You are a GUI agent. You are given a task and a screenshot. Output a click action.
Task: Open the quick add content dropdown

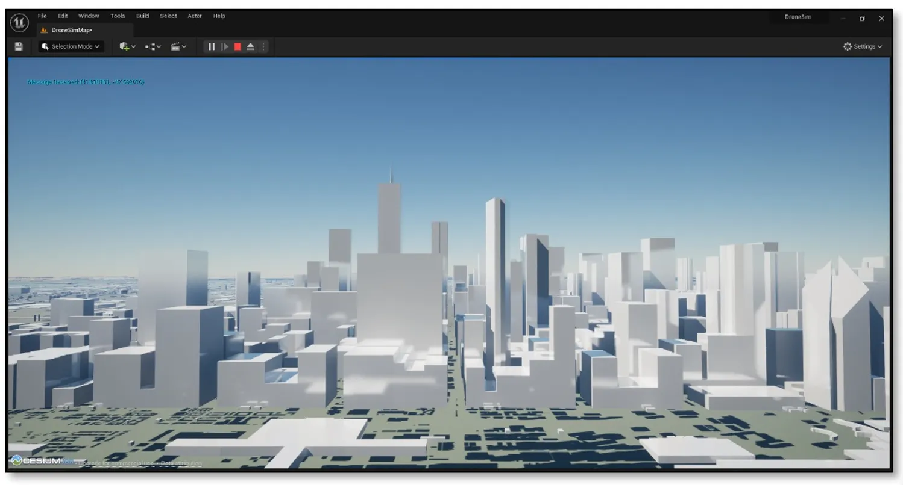pos(127,46)
